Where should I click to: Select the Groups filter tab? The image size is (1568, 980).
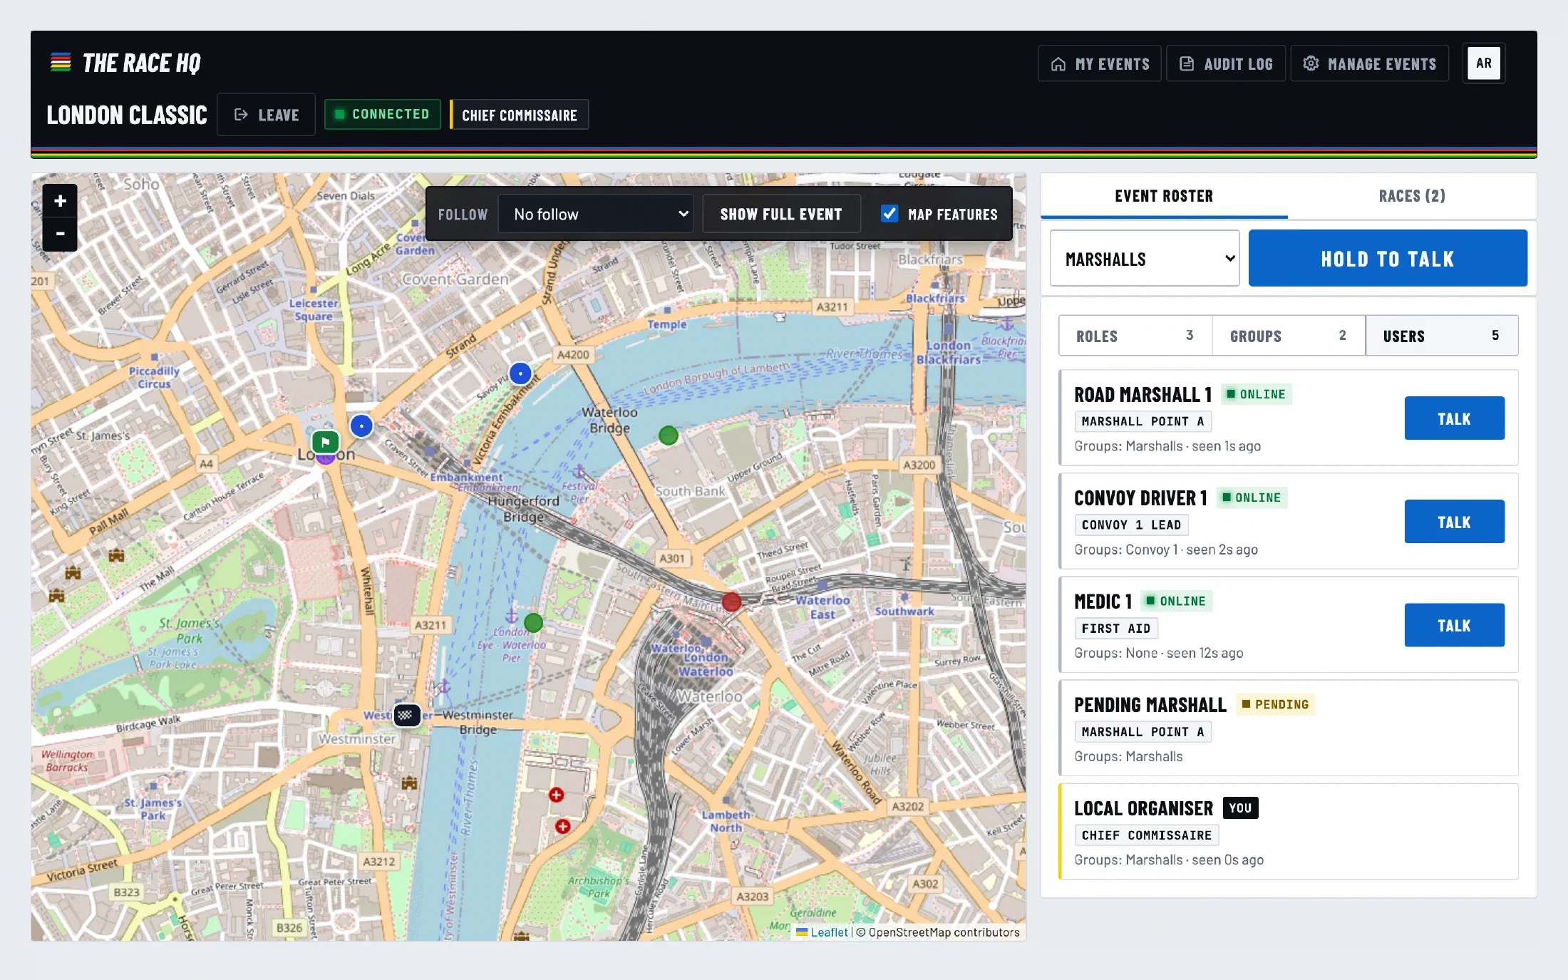tap(1289, 336)
